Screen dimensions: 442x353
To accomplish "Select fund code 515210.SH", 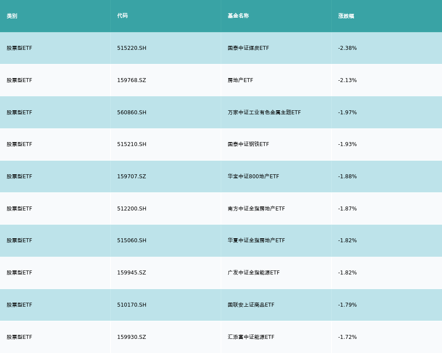I will tap(132, 144).
